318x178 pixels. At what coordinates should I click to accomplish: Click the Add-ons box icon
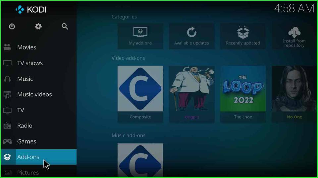(8, 157)
